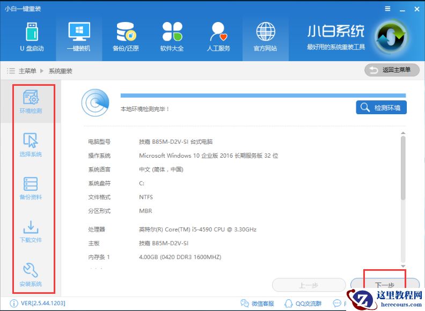Click the C: system drive value
The width and height of the screenshot is (425, 311).
[x=142, y=183]
